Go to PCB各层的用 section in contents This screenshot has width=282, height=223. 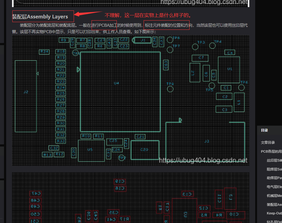pyautogui.click(x=272, y=151)
